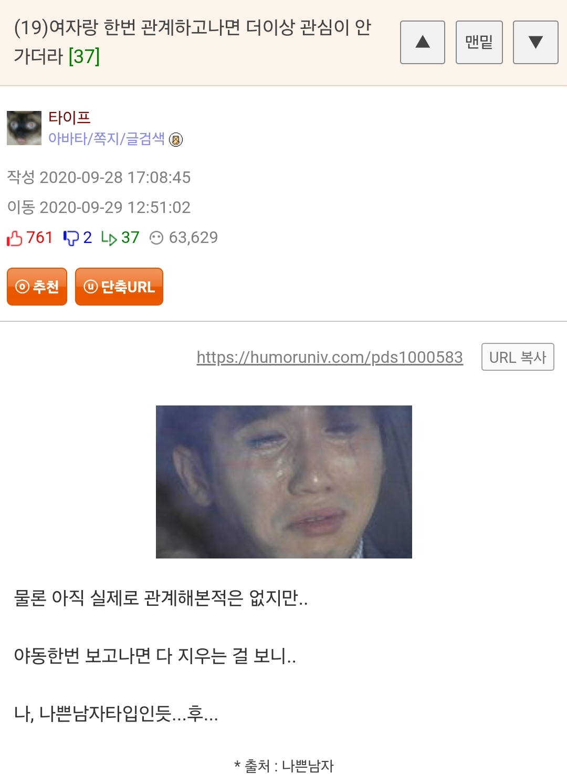Click the thumbs-up like icon

coord(15,238)
